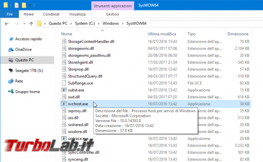Select synceng.dll file icon
This screenshot has width=263, height=162.
pyautogui.click(x=64, y=159)
